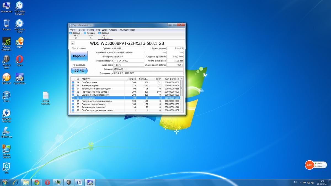Click the attribute list scrollbar down arrow
This screenshot has height=186, width=331.
tap(182, 111)
